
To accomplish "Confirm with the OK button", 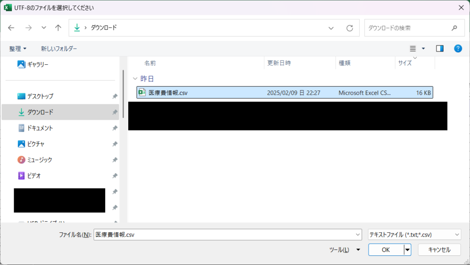I will [386, 250].
